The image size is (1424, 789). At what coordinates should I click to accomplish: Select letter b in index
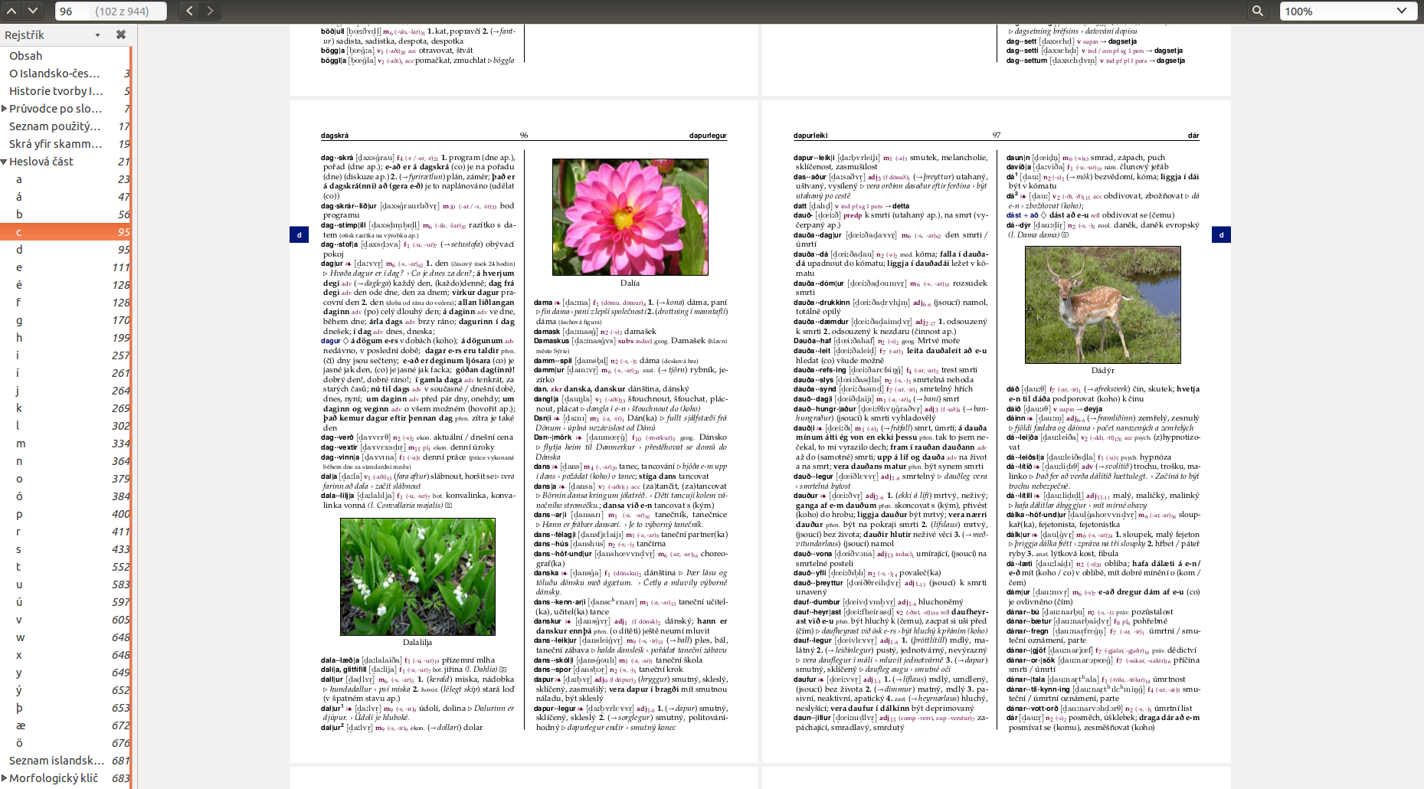click(65, 214)
